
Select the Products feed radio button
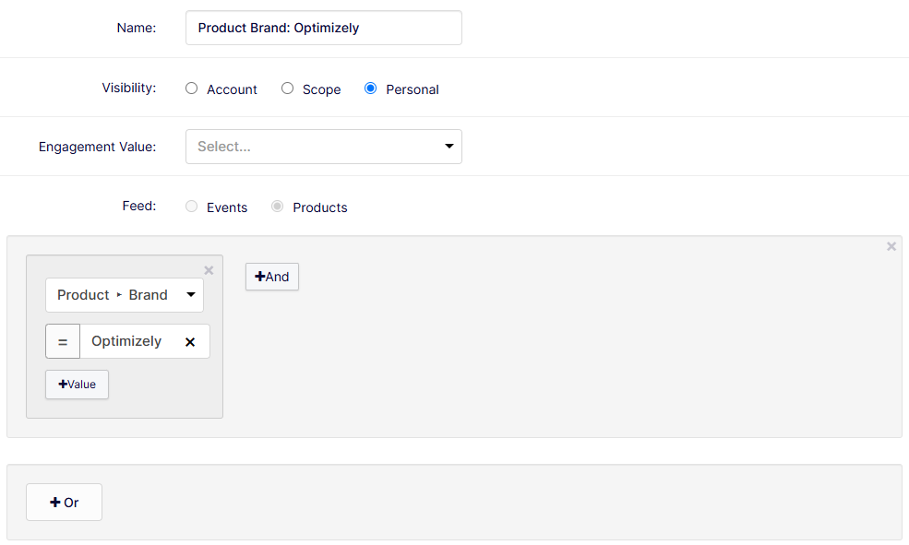pos(278,207)
